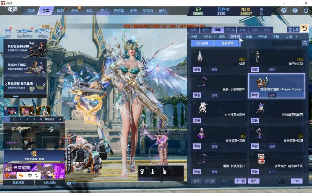Viewport: 312px width, 193px height.
Task: Click first hero portrait avatar
Action: coord(11,111)
